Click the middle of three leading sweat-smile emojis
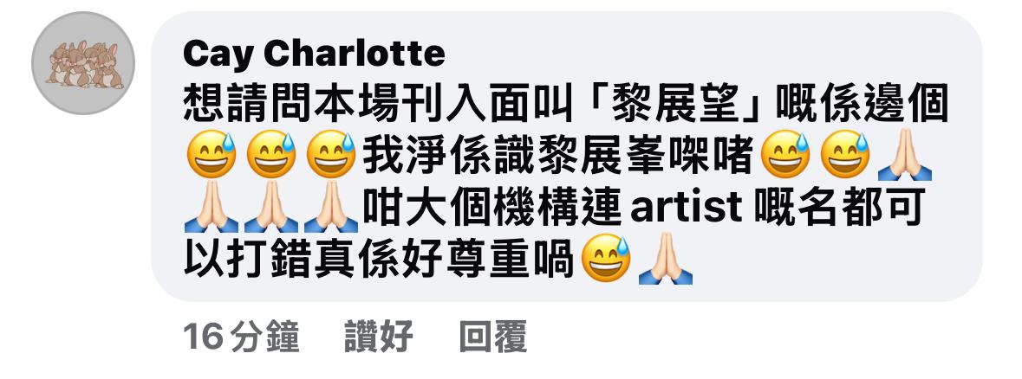 click(271, 155)
